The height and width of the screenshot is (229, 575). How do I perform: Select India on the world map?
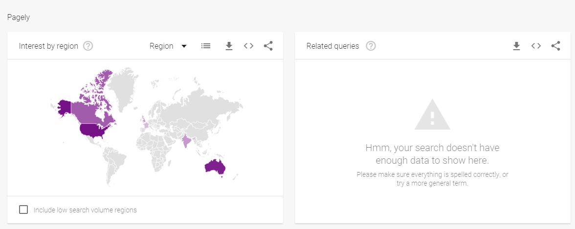coord(187,141)
